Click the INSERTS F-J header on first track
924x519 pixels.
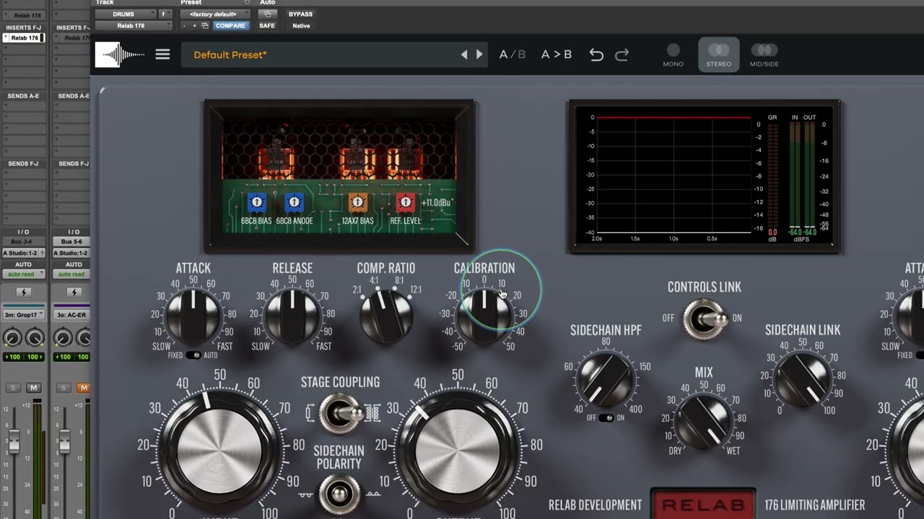tap(23, 27)
